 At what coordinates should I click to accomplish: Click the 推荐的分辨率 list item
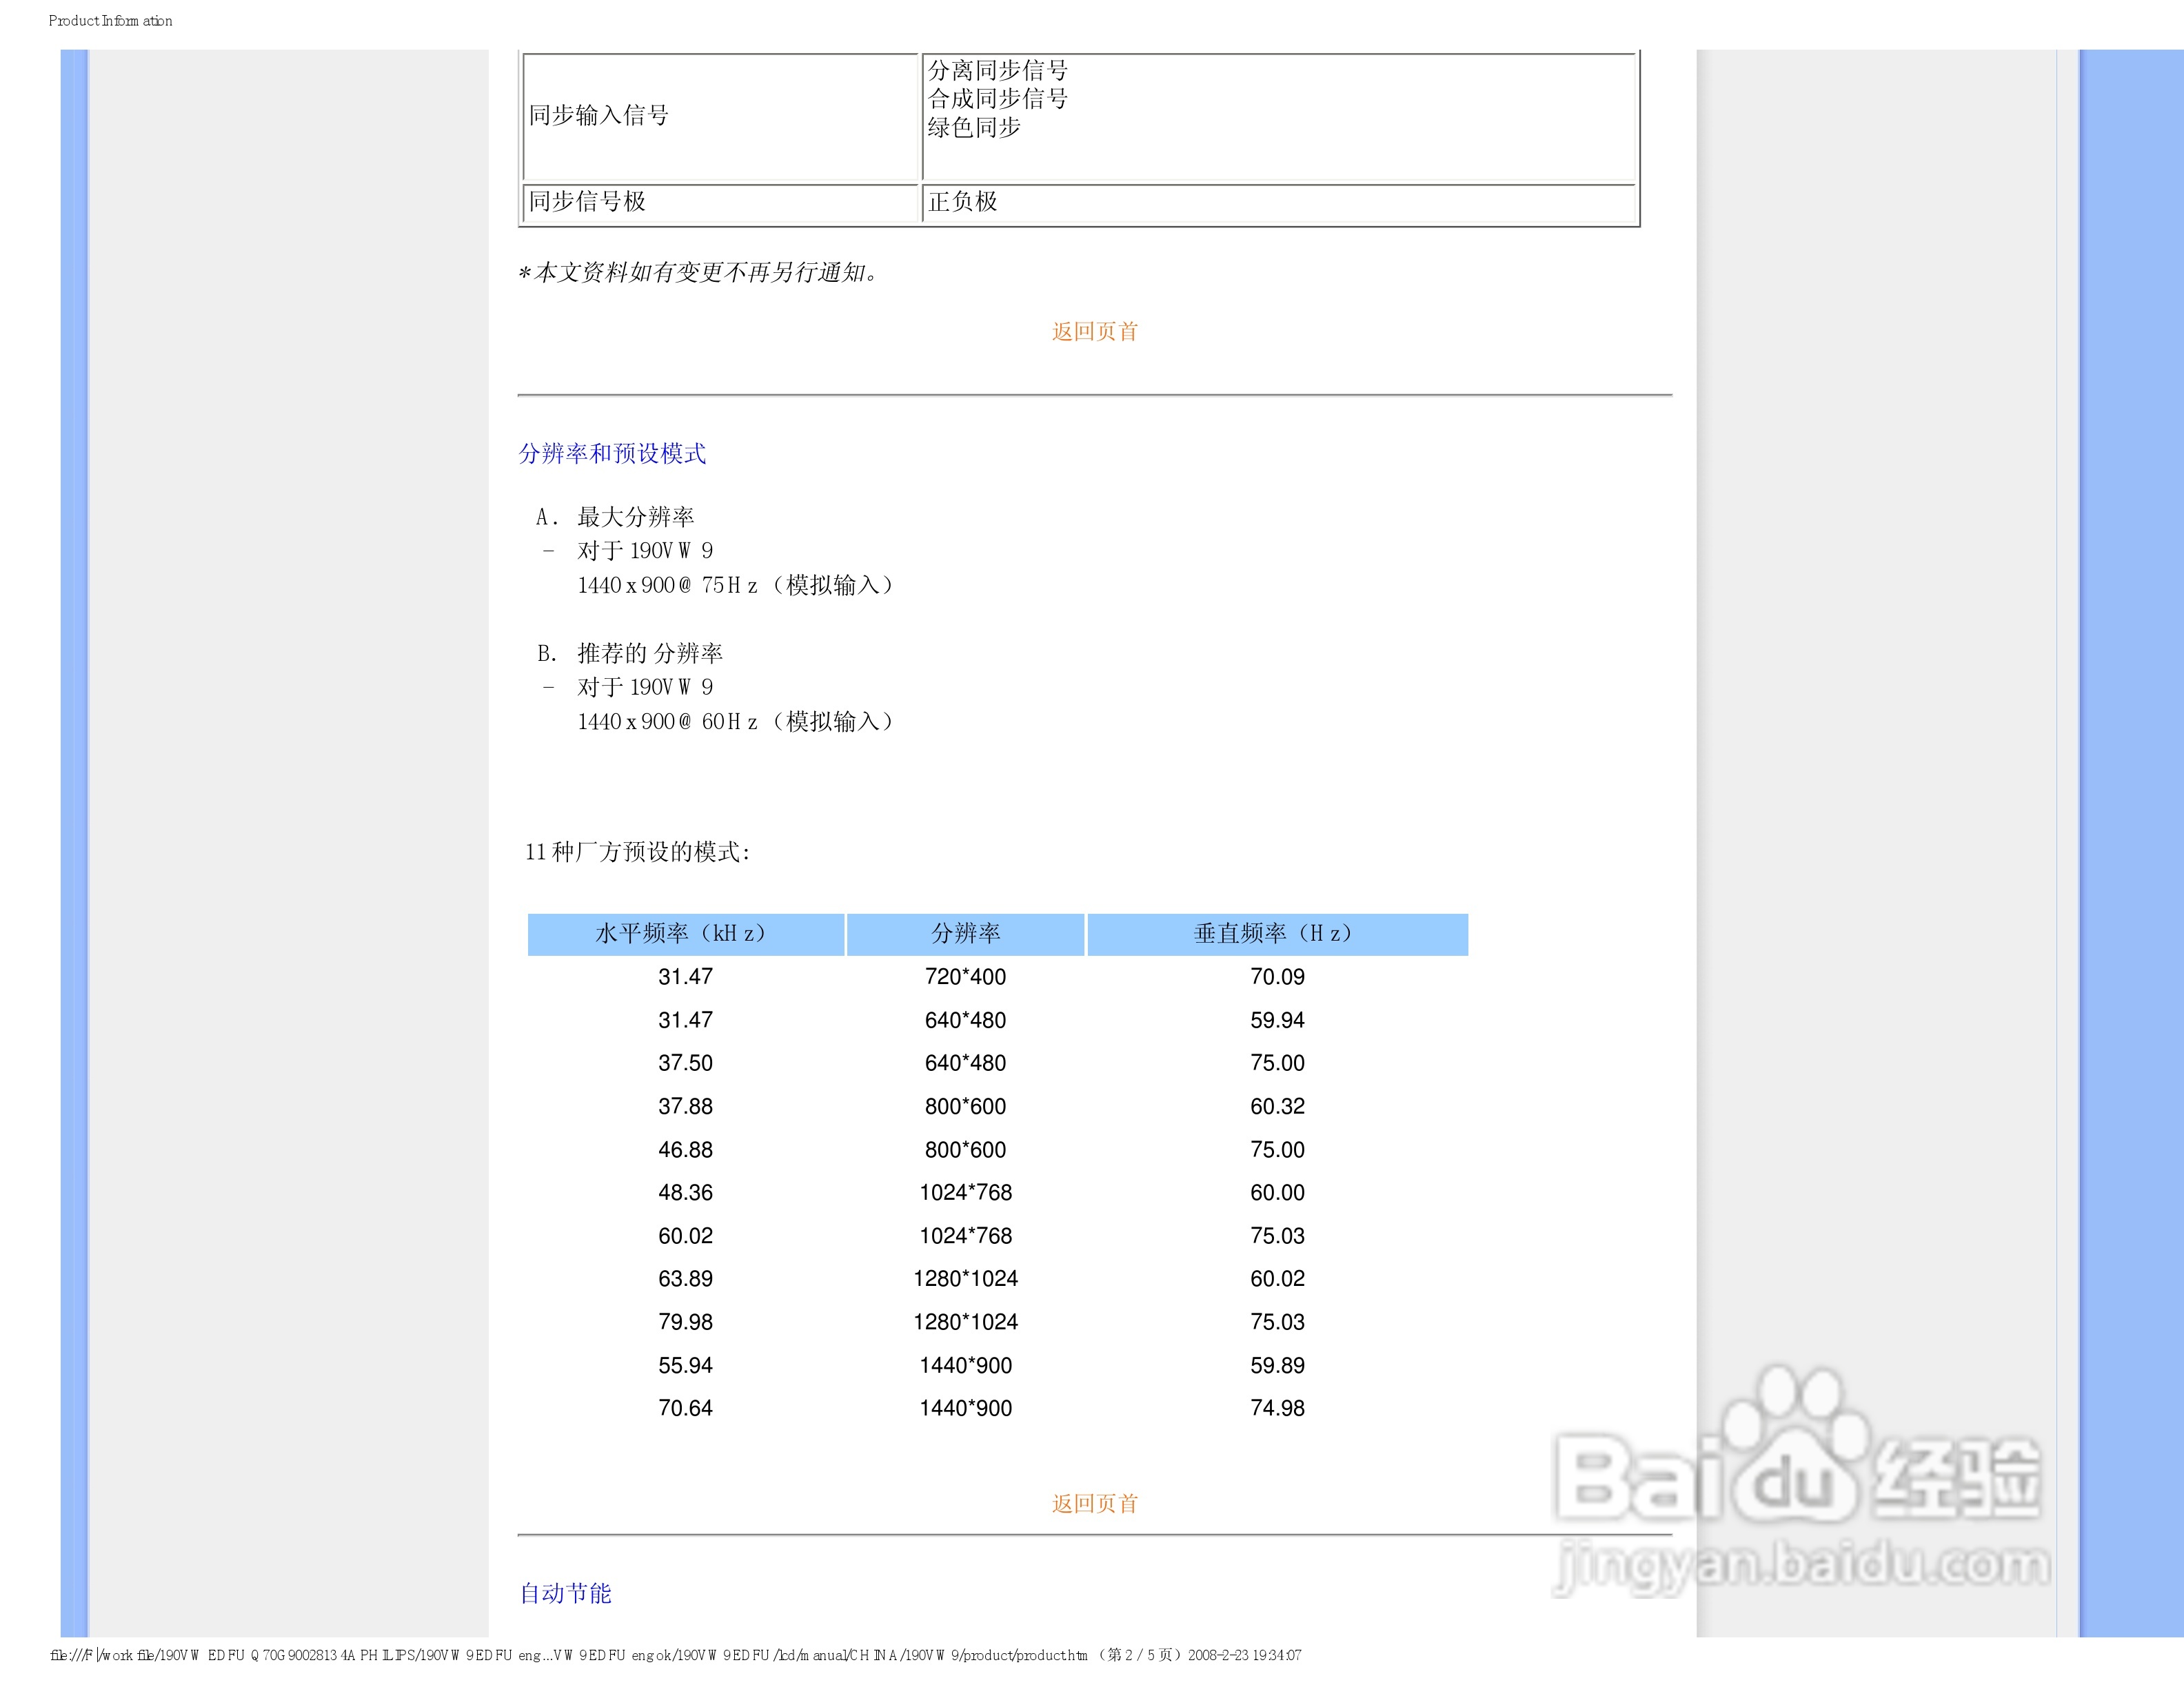(649, 653)
